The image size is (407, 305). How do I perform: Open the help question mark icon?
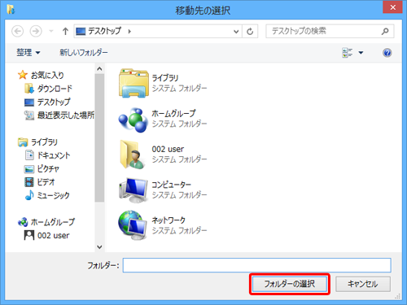tap(387, 53)
